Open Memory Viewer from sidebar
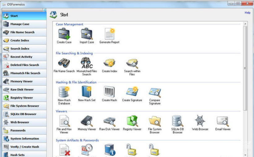 24,81
